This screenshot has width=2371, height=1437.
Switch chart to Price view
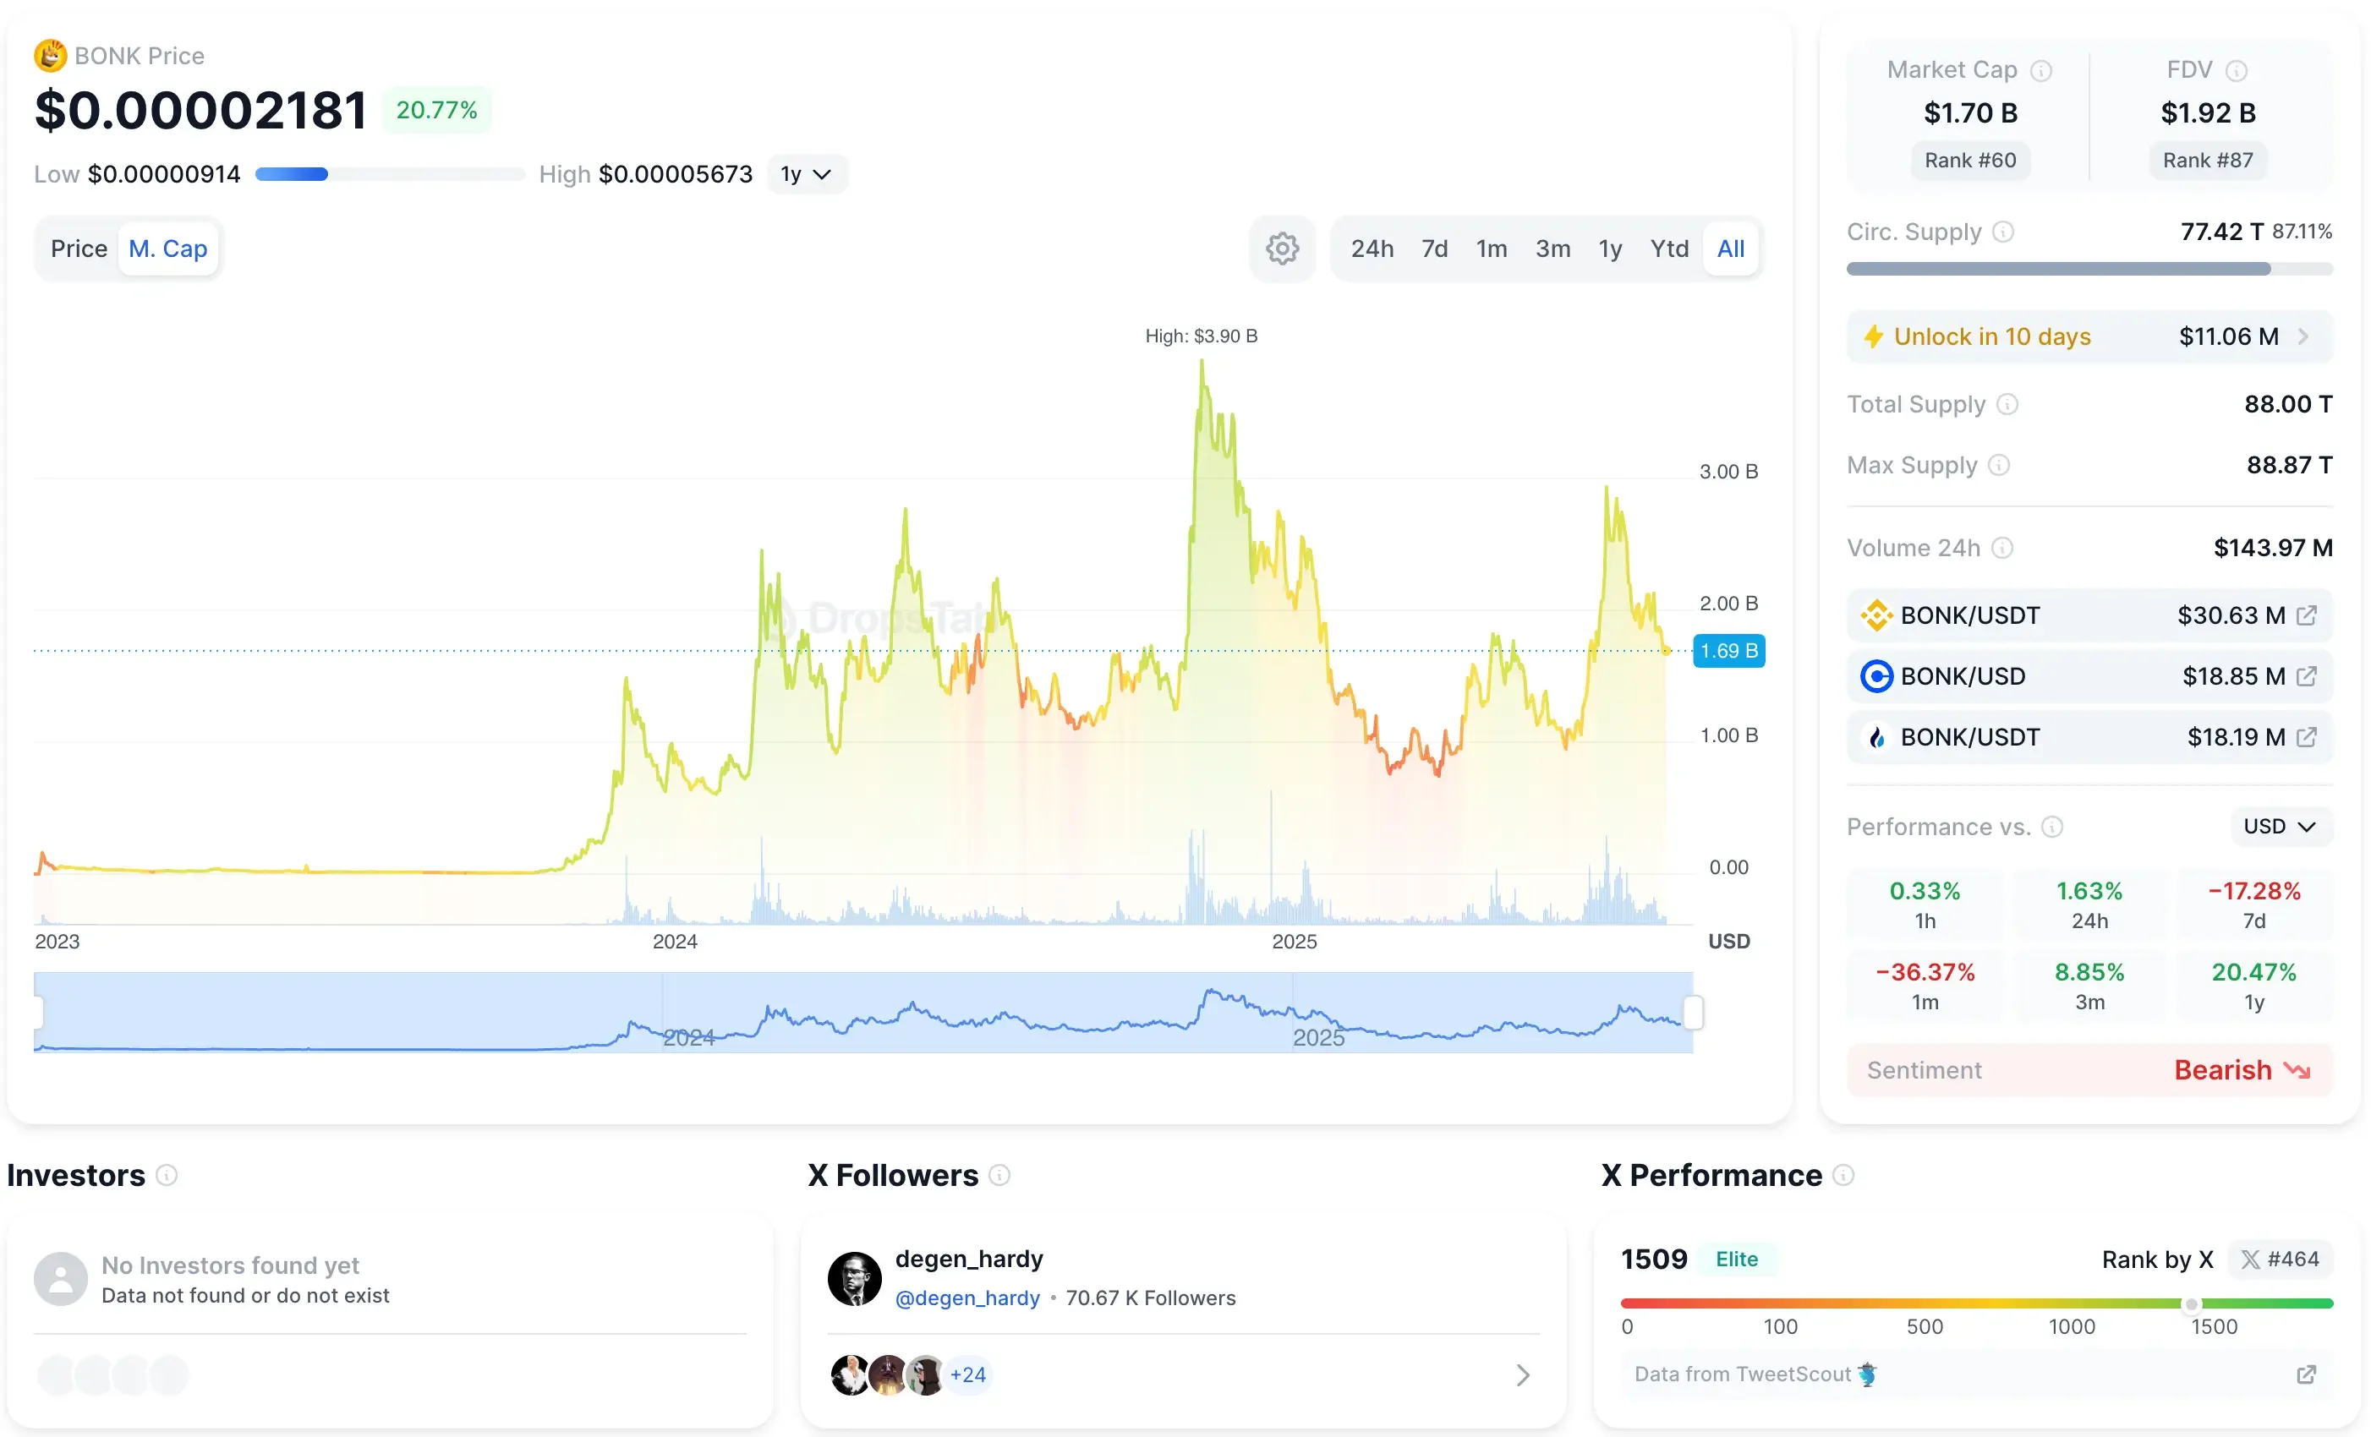[x=79, y=249]
